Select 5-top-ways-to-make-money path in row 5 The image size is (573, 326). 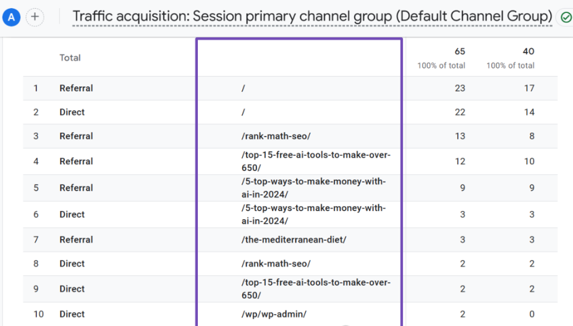coord(313,188)
